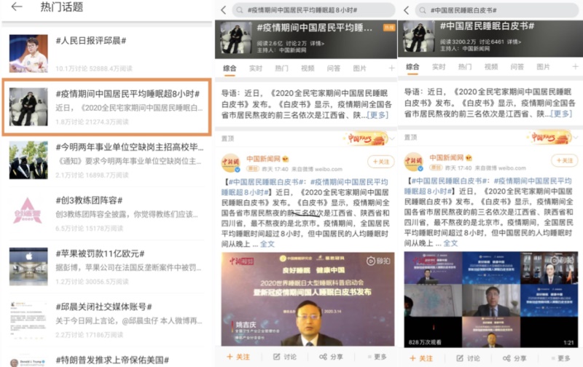
Task: Tap 更多 in middle panel bottom bar
Action: (x=377, y=357)
